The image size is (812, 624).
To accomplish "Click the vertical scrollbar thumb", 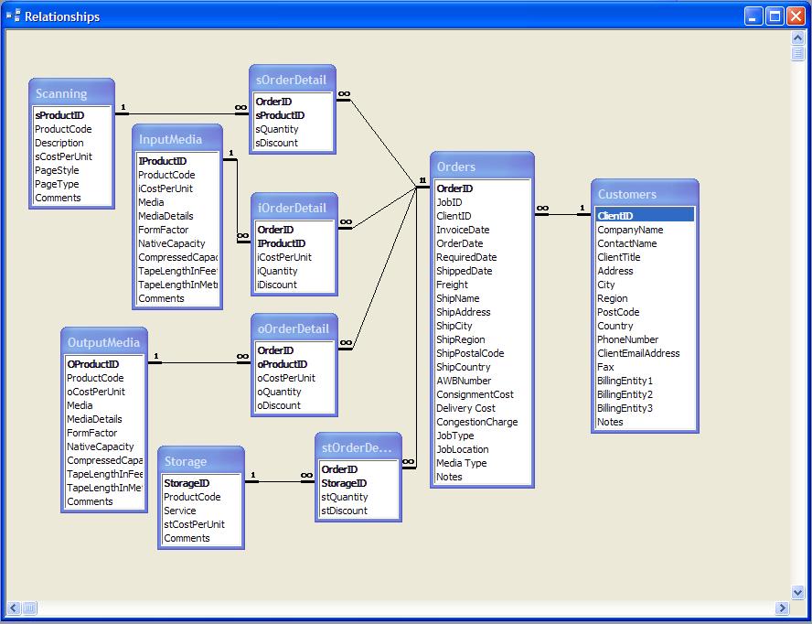I will 797,53.
